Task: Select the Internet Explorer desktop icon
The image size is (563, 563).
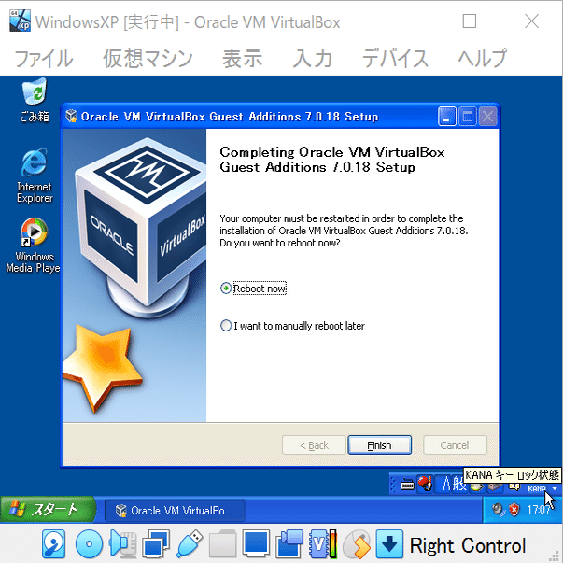Action: coord(35,176)
